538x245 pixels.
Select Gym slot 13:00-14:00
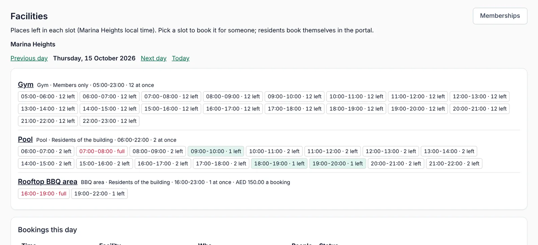click(48, 109)
